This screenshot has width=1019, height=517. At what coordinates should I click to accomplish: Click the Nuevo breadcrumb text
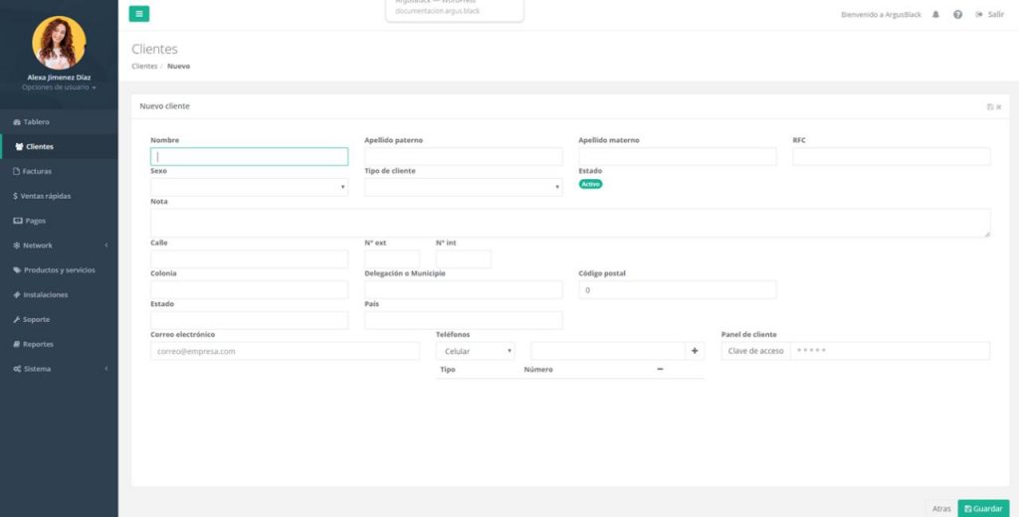(x=179, y=67)
